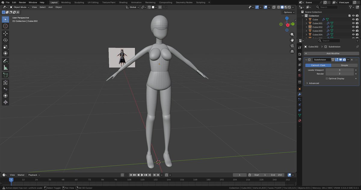Screen dimensions: 361x190
Task: Open the viewport Add menu
Action: coord(51,7)
